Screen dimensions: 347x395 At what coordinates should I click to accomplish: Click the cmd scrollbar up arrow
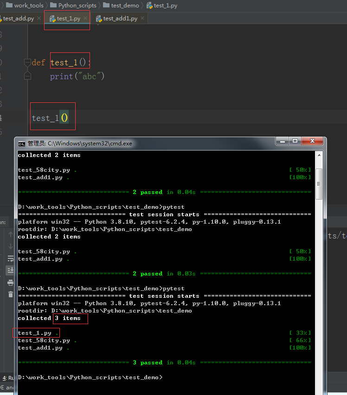tap(319, 155)
